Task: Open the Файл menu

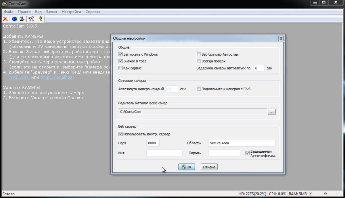Action: (9, 12)
